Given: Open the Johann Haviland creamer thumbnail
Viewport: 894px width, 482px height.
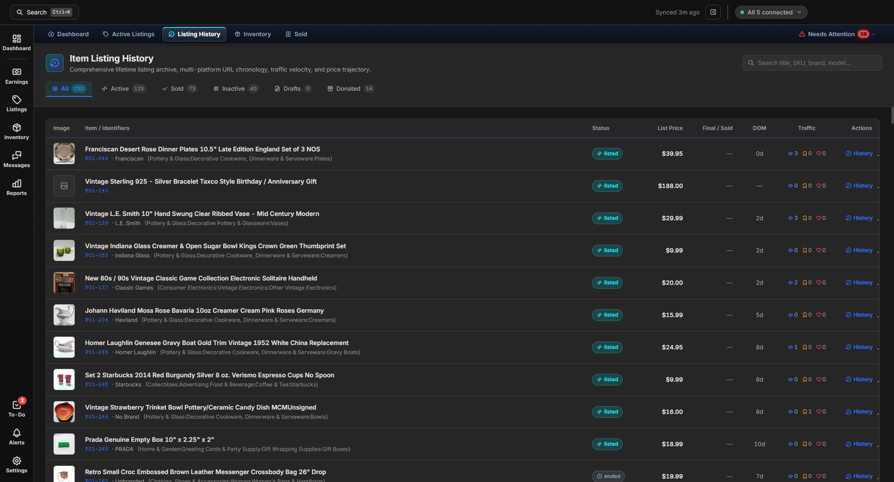Looking at the screenshot, I should [64, 315].
